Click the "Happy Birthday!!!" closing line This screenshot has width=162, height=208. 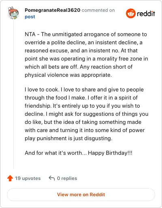(110, 153)
